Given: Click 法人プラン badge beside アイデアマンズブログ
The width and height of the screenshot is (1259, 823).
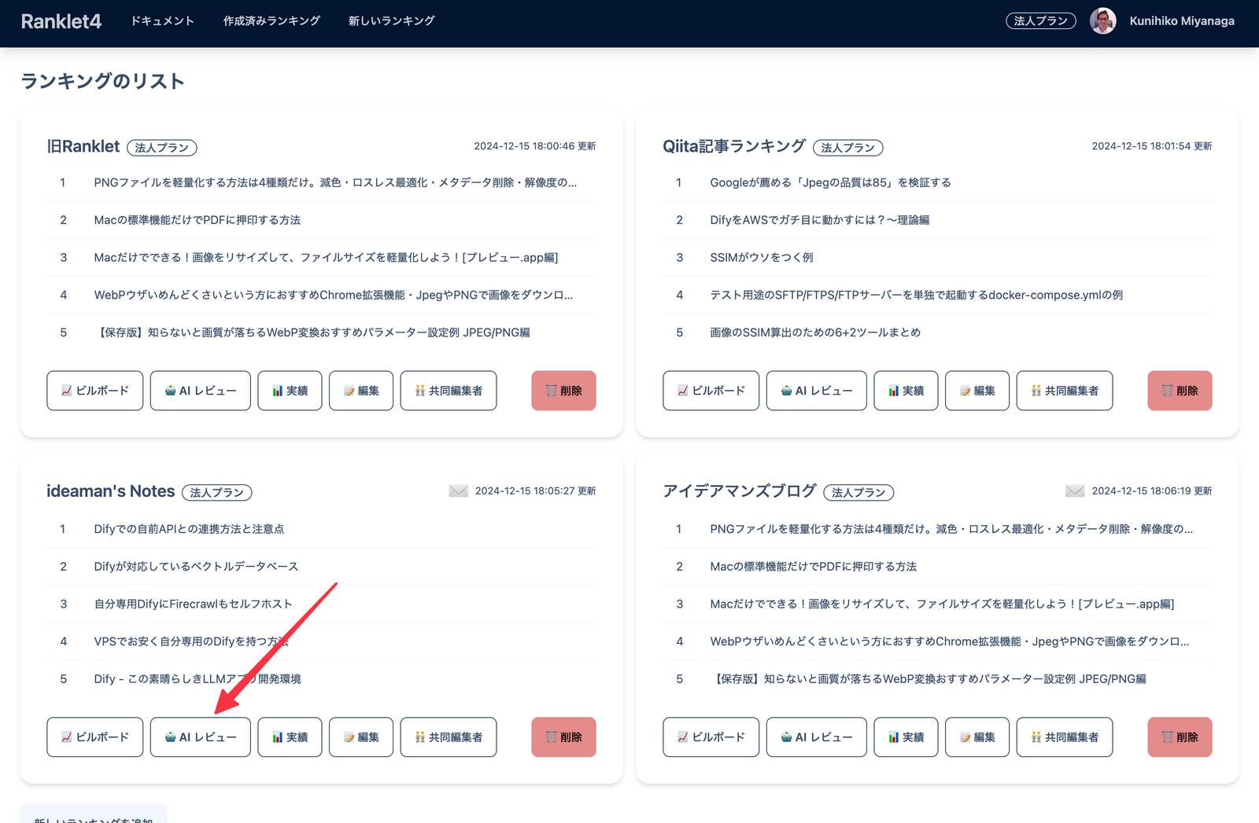Looking at the screenshot, I should point(858,493).
